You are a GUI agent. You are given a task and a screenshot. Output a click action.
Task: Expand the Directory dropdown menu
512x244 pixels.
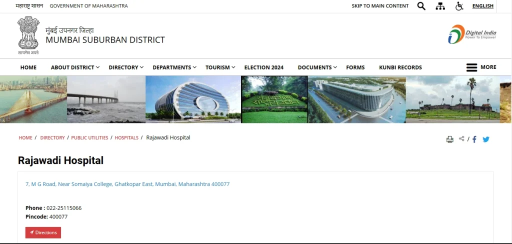[x=126, y=67]
